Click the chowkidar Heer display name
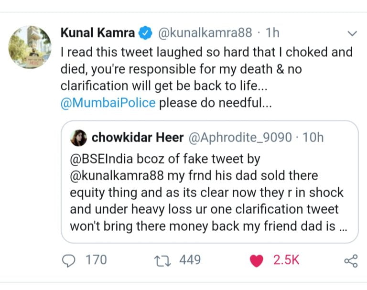Viewport: 367px width, 290px height. click(x=137, y=138)
